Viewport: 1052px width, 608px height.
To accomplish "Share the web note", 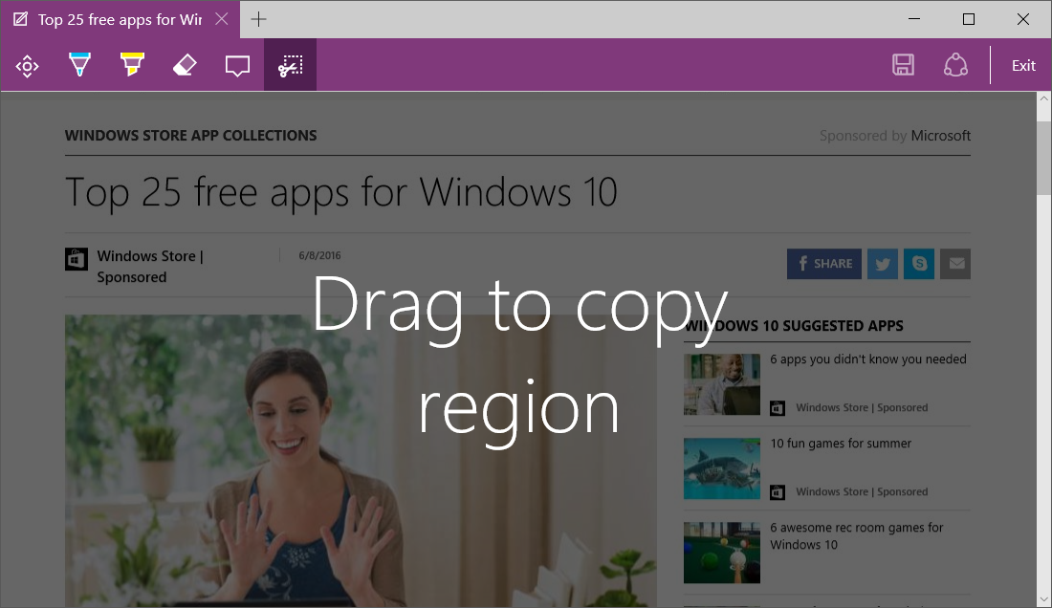I will (x=955, y=65).
